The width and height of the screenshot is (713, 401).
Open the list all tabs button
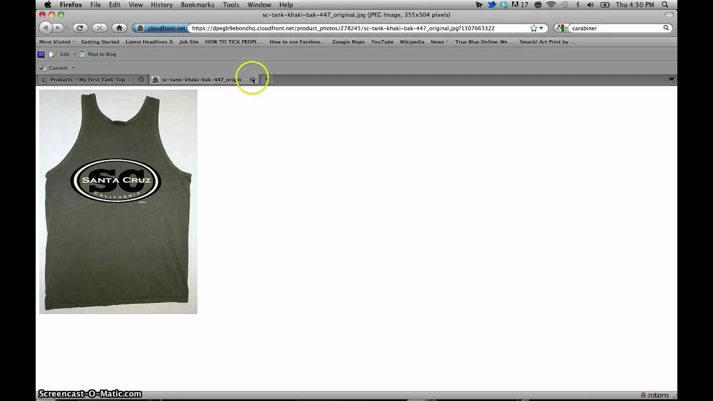coord(671,80)
